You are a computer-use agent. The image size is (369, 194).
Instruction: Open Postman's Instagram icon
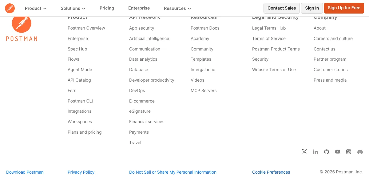pyautogui.click(x=349, y=152)
